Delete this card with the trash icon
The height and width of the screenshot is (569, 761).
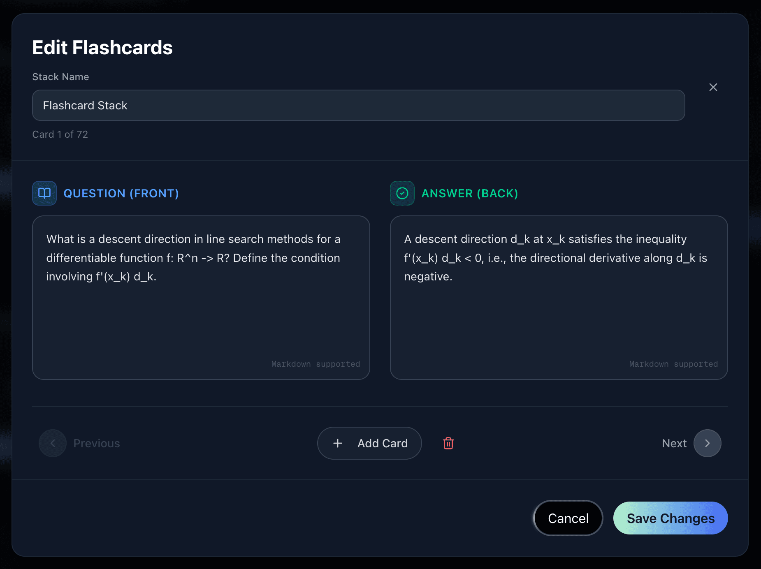[x=448, y=443]
